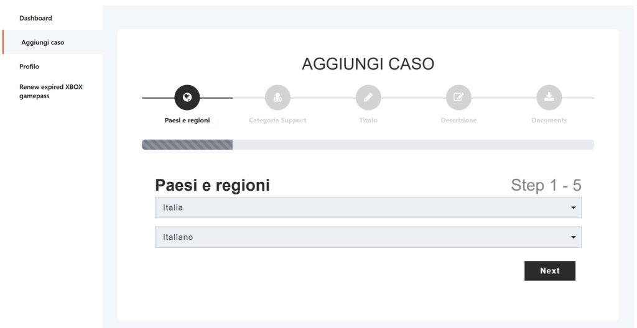Click the Categoria Support step label

coord(277,121)
